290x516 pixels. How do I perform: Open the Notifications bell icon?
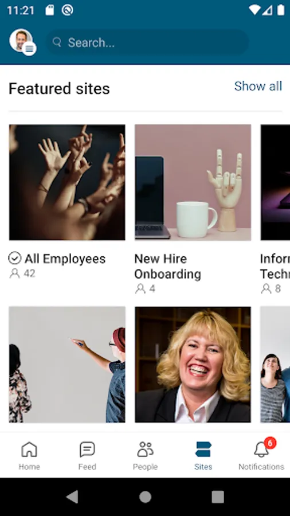pyautogui.click(x=261, y=449)
